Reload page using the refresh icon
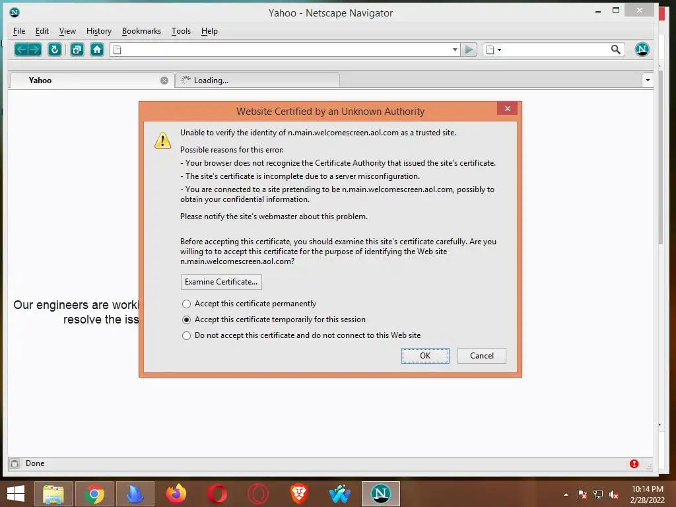 pyautogui.click(x=54, y=50)
